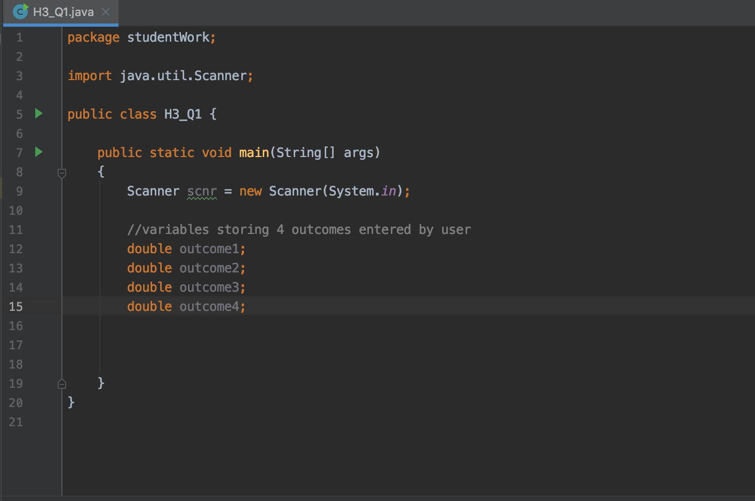Click the Java class icon in the tab
Screen dimensions: 755x501
pos(19,11)
